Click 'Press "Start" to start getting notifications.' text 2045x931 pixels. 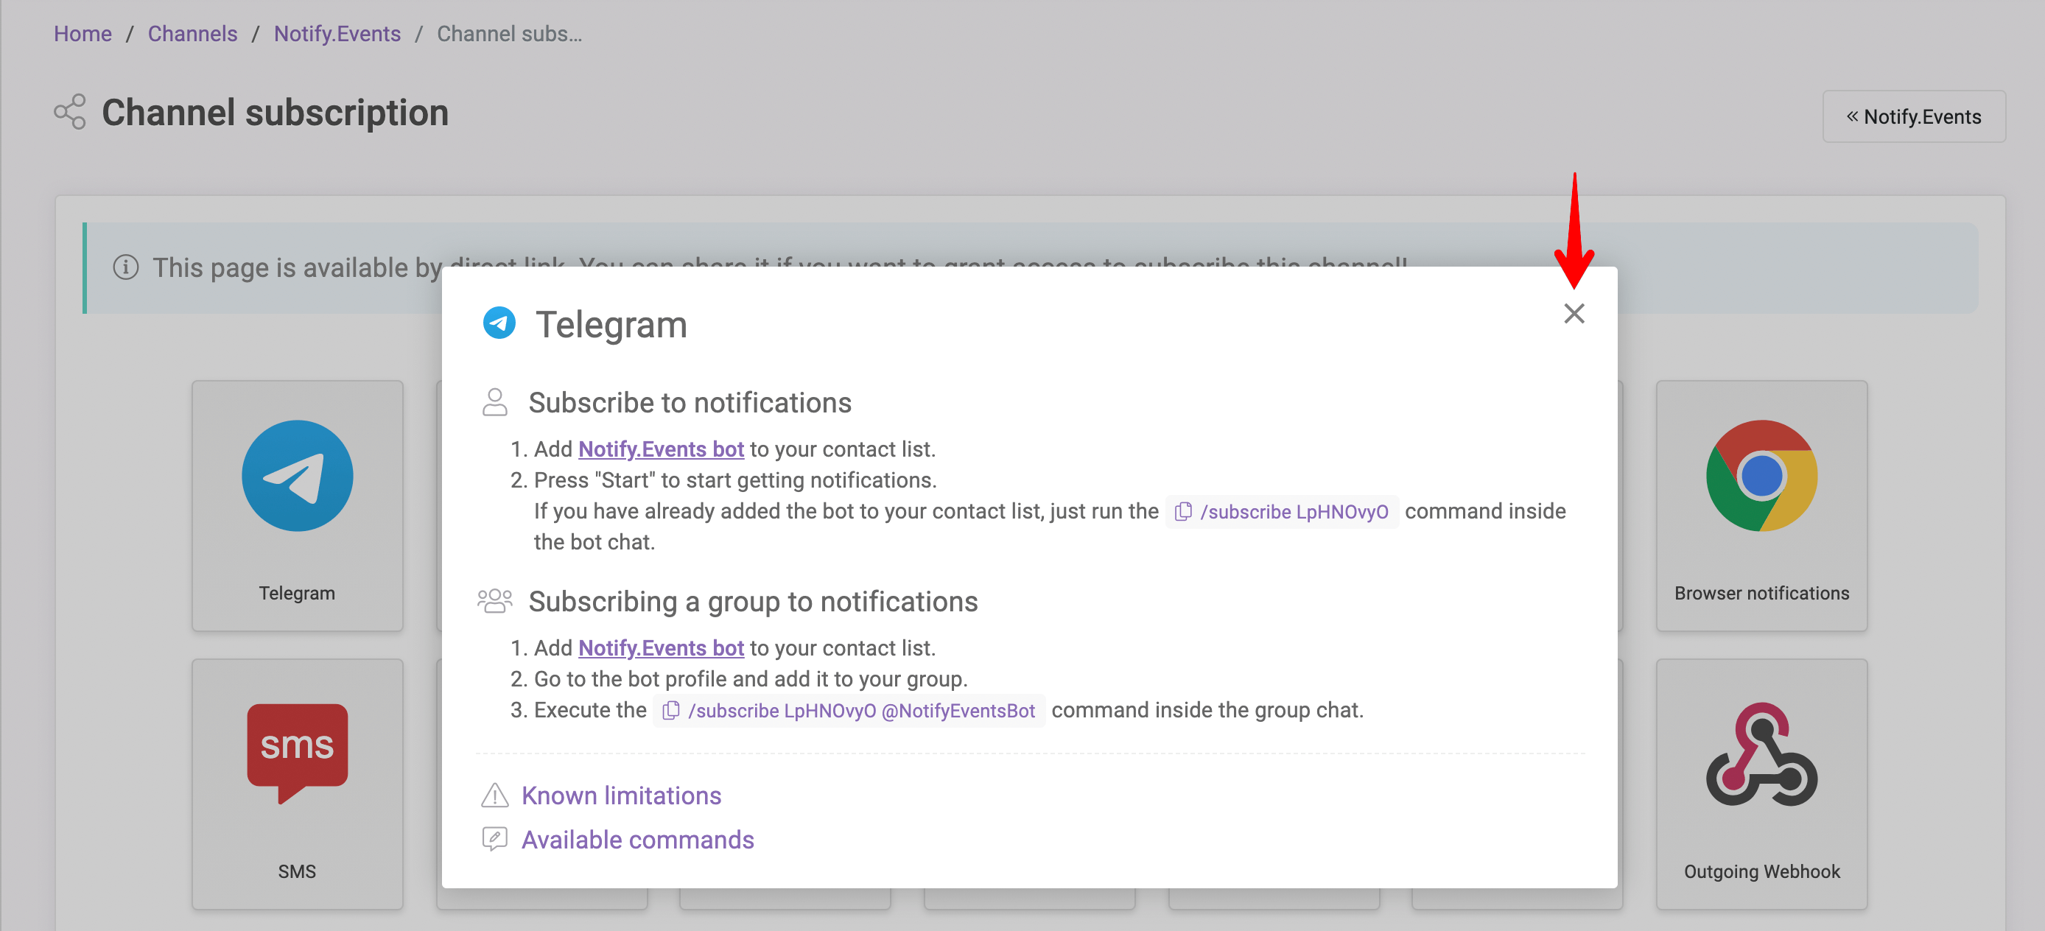(x=735, y=480)
